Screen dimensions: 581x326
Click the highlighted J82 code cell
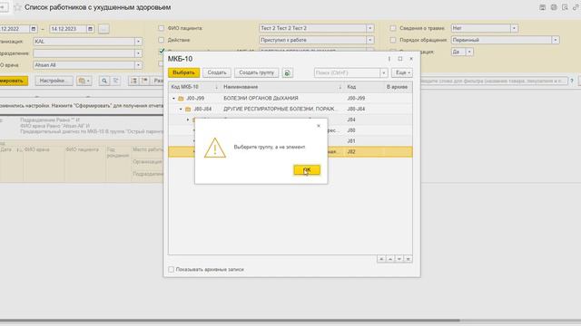click(351, 152)
